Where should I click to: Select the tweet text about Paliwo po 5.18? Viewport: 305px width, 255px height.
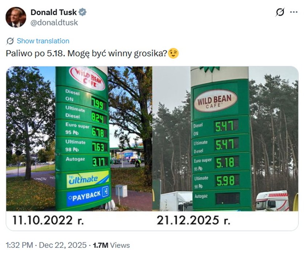pyautogui.click(x=86, y=54)
